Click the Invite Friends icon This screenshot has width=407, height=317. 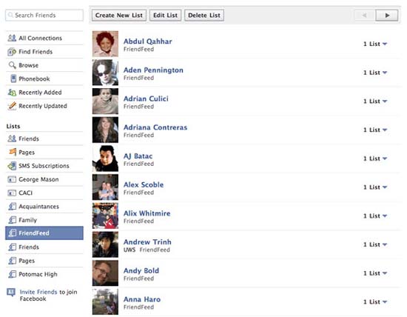coord(11,292)
